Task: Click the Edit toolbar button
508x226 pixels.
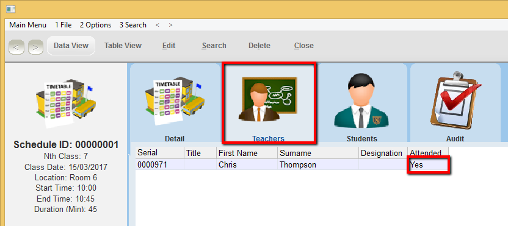Action: pos(169,46)
